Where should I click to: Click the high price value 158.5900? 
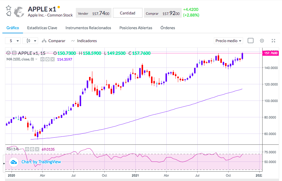92,53
